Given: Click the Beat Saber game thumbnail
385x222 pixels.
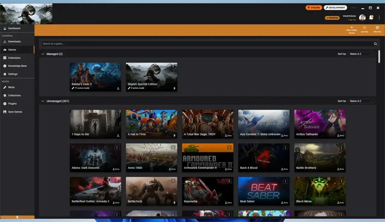Looking at the screenshot, I should (x=264, y=191).
